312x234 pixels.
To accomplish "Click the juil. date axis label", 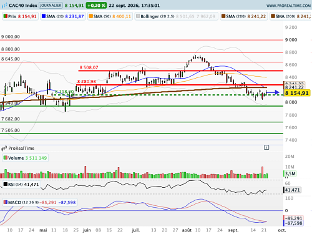I will [136, 230].
